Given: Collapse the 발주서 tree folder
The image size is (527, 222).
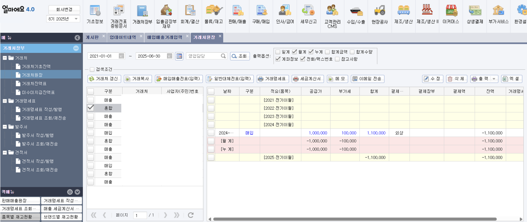Looking at the screenshot, I should (x=5, y=127).
